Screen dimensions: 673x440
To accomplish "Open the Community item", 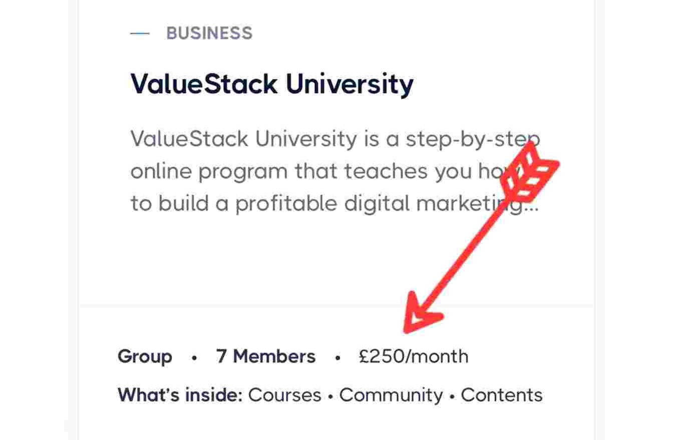I will click(391, 395).
